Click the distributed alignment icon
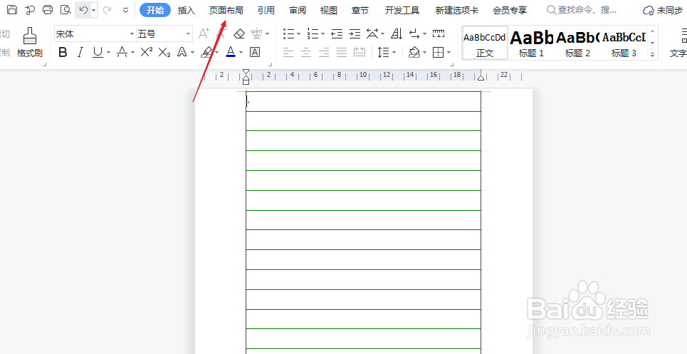687x354 pixels. click(x=360, y=53)
